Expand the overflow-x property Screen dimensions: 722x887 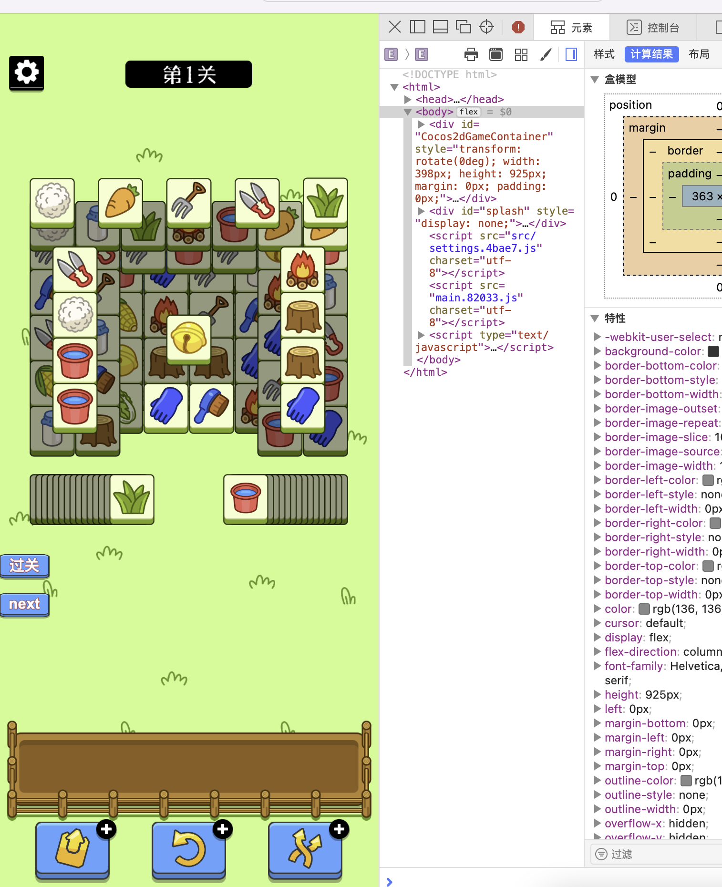coord(597,824)
